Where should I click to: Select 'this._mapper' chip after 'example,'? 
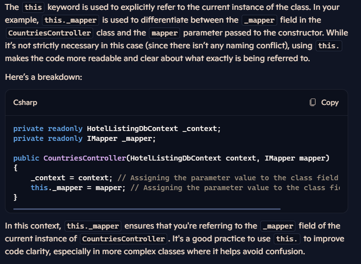[x=71, y=20]
